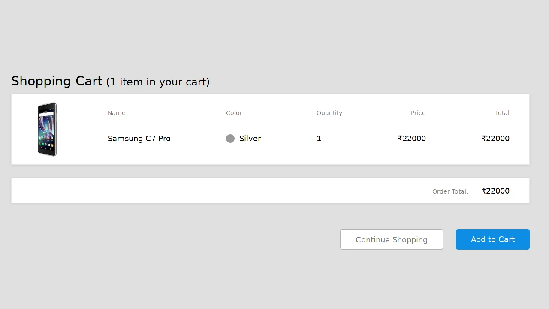This screenshot has width=549, height=309.
Task: Click the Silver color label text
Action: pos(250,138)
